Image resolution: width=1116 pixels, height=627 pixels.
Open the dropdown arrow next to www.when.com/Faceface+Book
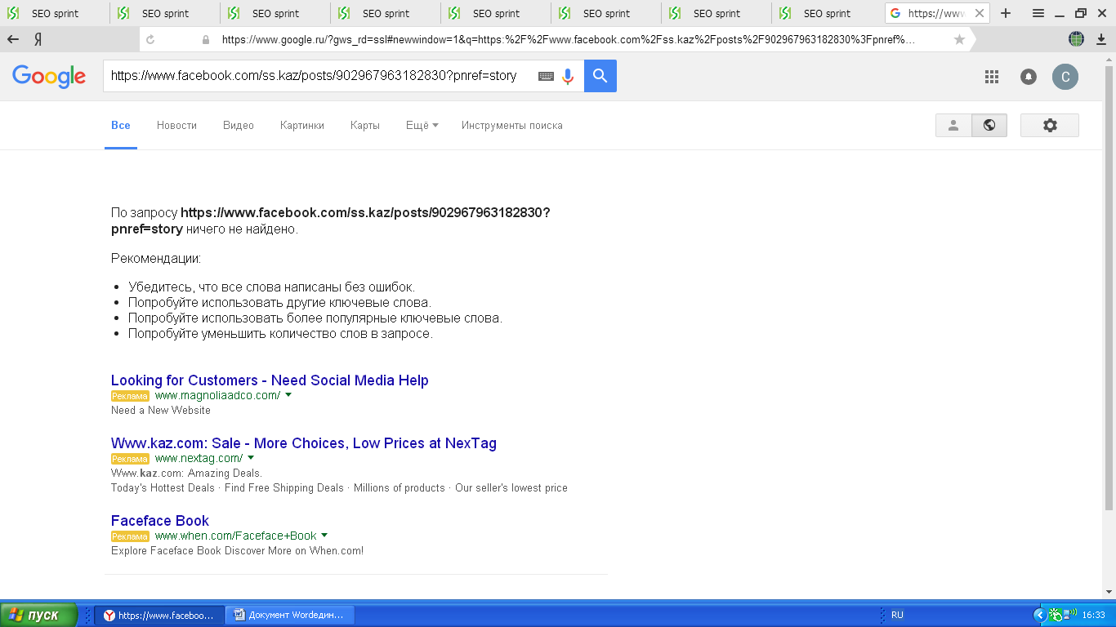pos(324,536)
